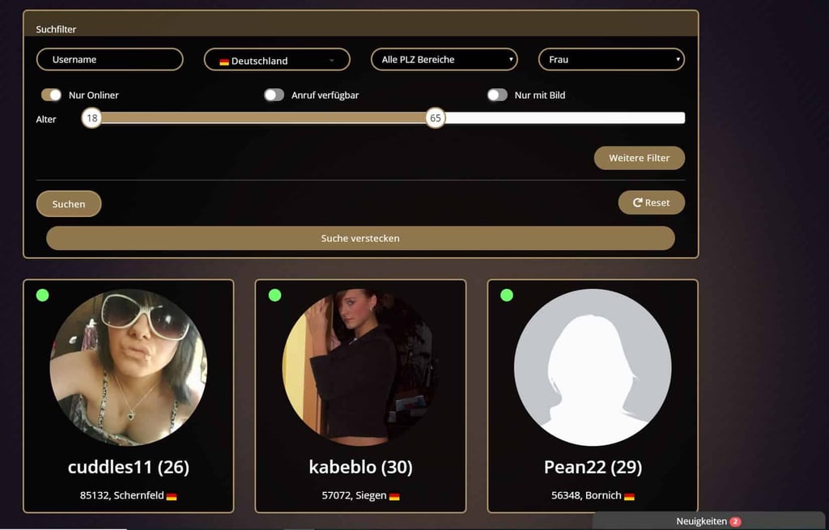Click the green online indicator on cuddles11's card
829x530 pixels.
coord(43,295)
